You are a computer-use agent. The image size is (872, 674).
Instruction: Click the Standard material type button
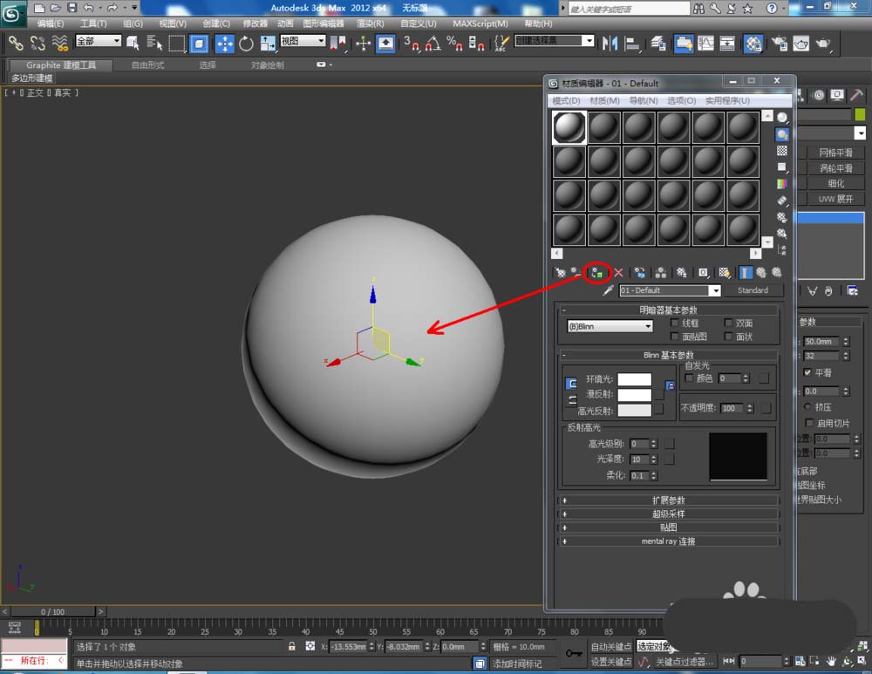pyautogui.click(x=753, y=290)
